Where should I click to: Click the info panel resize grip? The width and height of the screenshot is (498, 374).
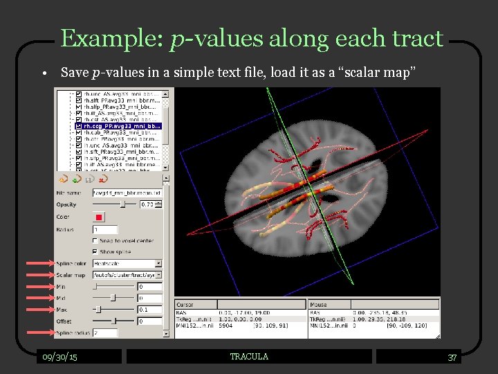coord(438,336)
